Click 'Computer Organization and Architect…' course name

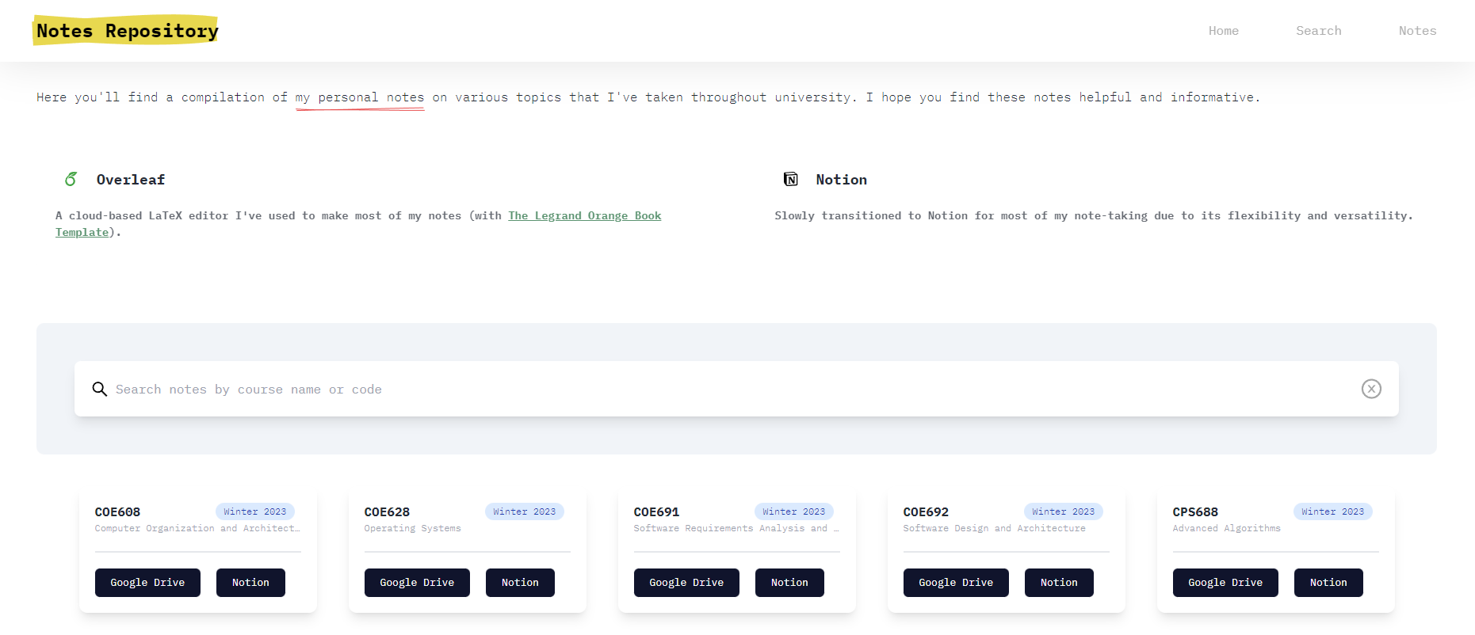[x=197, y=528]
